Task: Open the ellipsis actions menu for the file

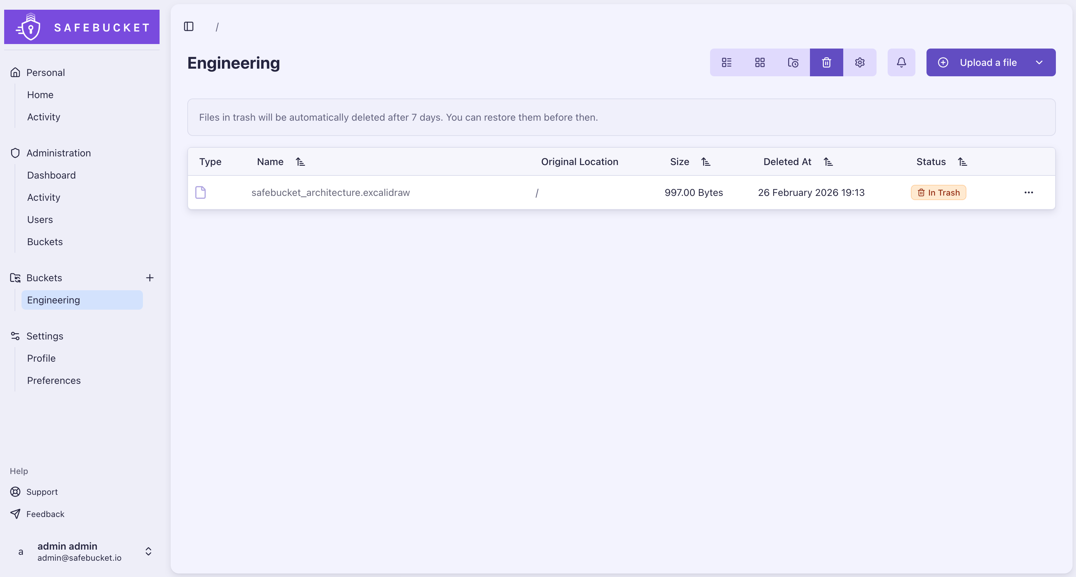Action: 1029,192
